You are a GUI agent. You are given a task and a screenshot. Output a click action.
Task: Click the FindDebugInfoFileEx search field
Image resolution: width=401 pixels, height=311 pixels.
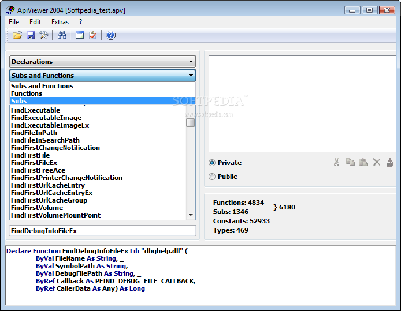[x=102, y=231]
